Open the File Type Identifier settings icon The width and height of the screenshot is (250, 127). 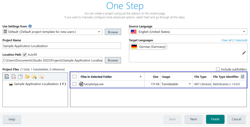(x=242, y=77)
